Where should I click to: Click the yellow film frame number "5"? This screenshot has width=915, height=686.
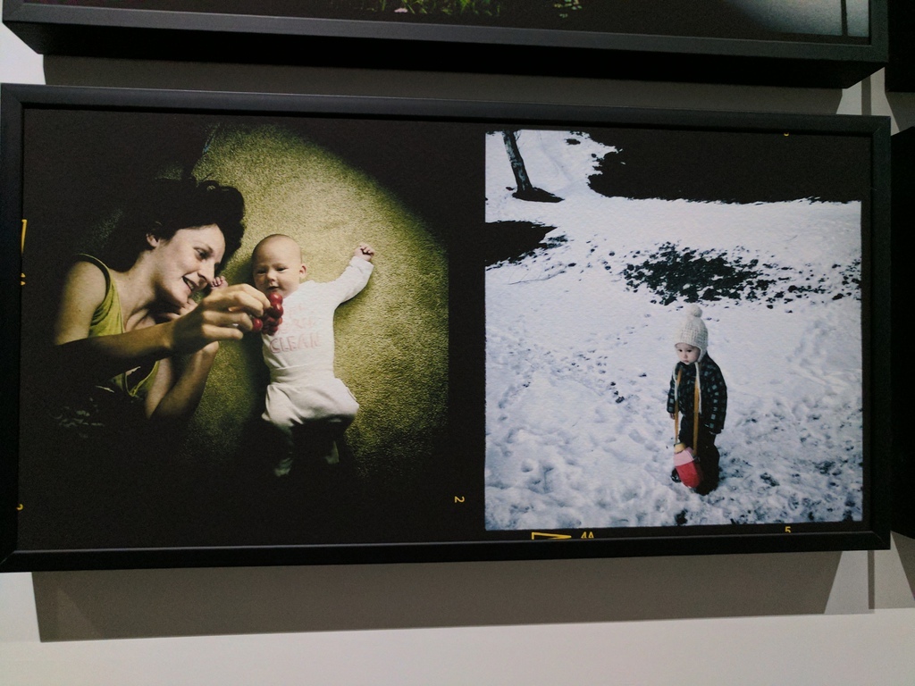coord(788,530)
